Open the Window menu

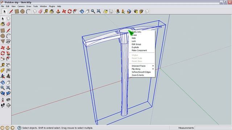(x=43, y=6)
